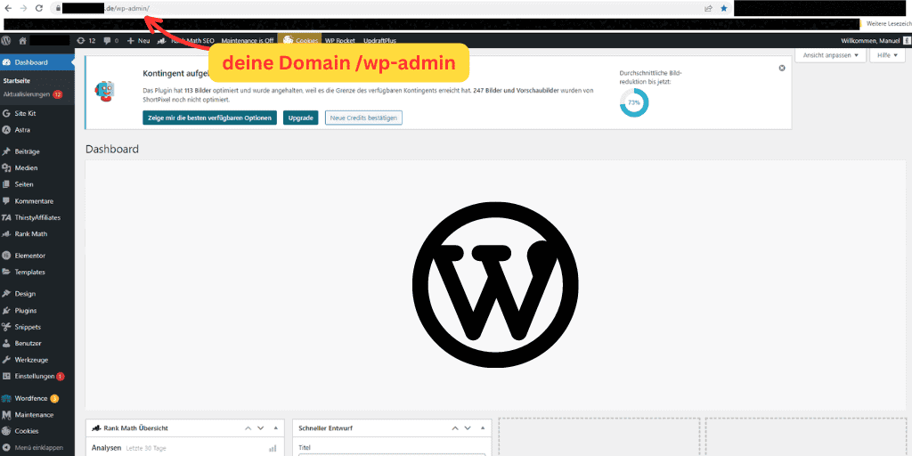912x456 pixels.
Task: Open Plugins in the sidebar
Action: [x=37, y=311]
